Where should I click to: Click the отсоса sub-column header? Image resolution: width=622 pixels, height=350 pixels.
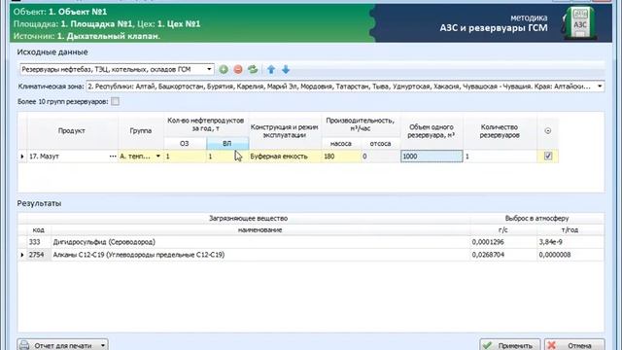380,144
